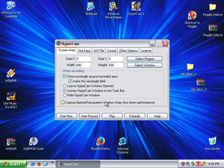Choose Hide HyperCam Window option
224x168 pixels.
(64, 95)
